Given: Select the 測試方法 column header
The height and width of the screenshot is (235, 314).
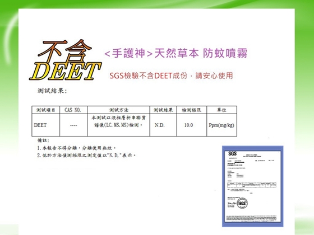Looking at the screenshot, I should [118, 110].
